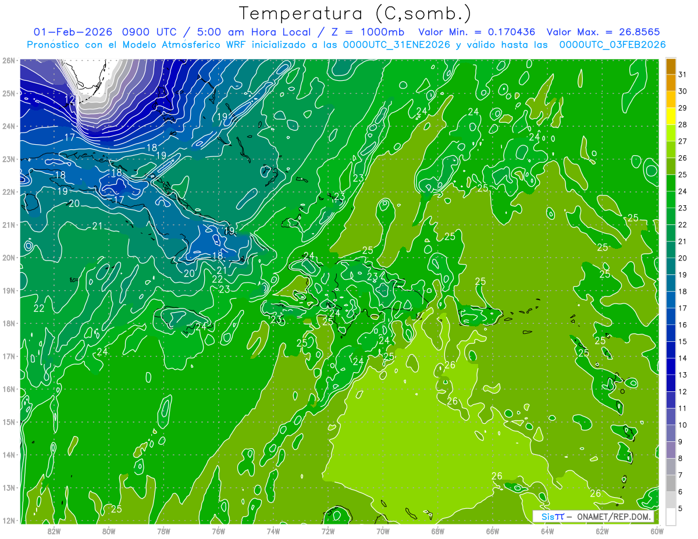The image size is (698, 539).
Task: Click the title "Temperatura (C,somb.)"
Action: point(355,14)
